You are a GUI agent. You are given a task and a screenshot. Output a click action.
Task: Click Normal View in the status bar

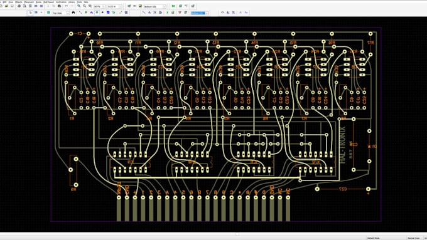[x=413, y=238]
